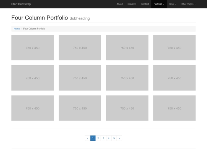Select pagination page 1
Image resolution: width=207 pixels, height=155 pixels.
93,138
